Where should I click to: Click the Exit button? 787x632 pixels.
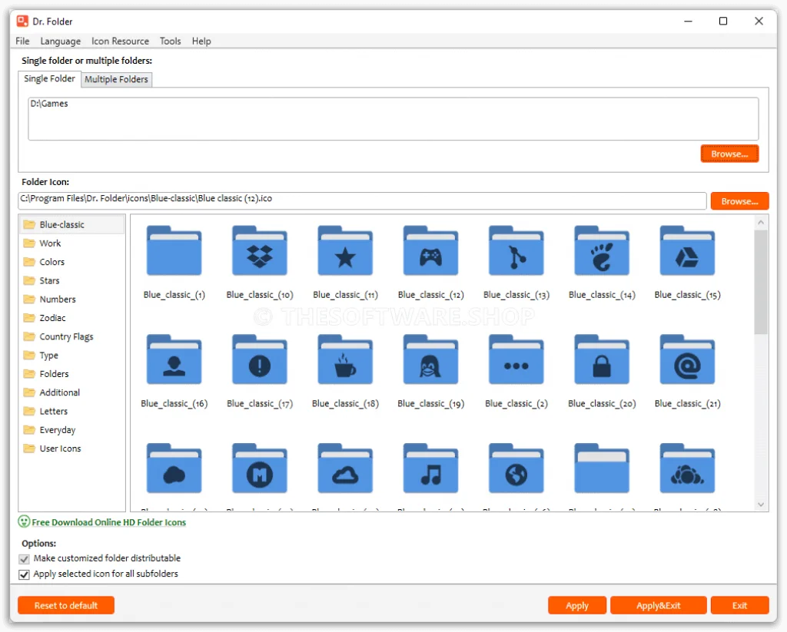tap(740, 605)
